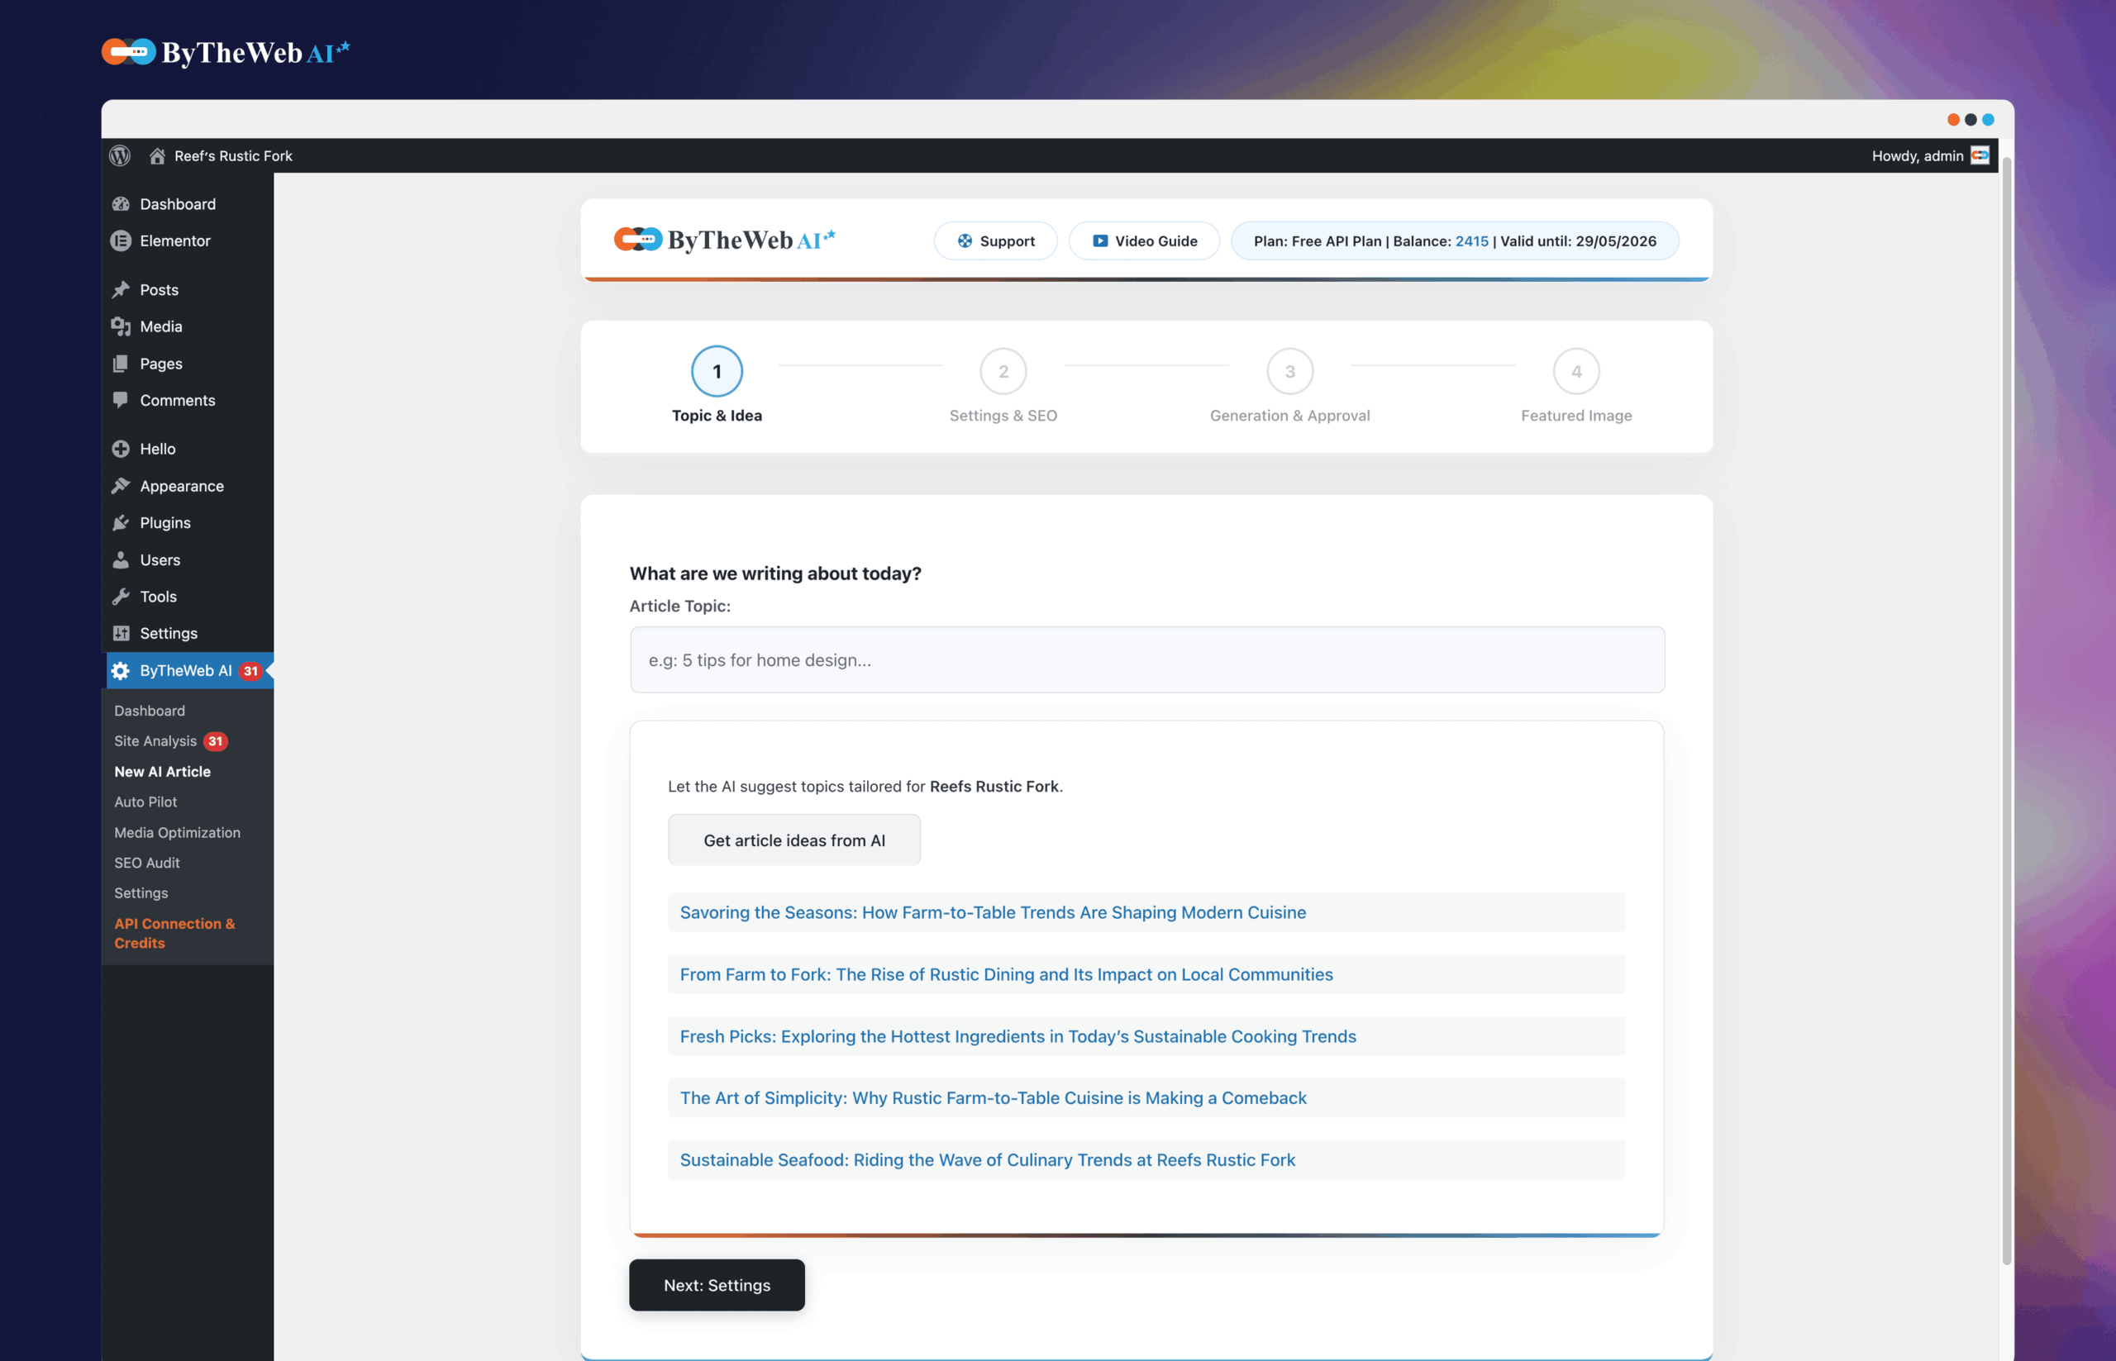This screenshot has height=1361, width=2116.
Task: Choose The Art of Simplicity suggestion
Action: coord(1146,1097)
